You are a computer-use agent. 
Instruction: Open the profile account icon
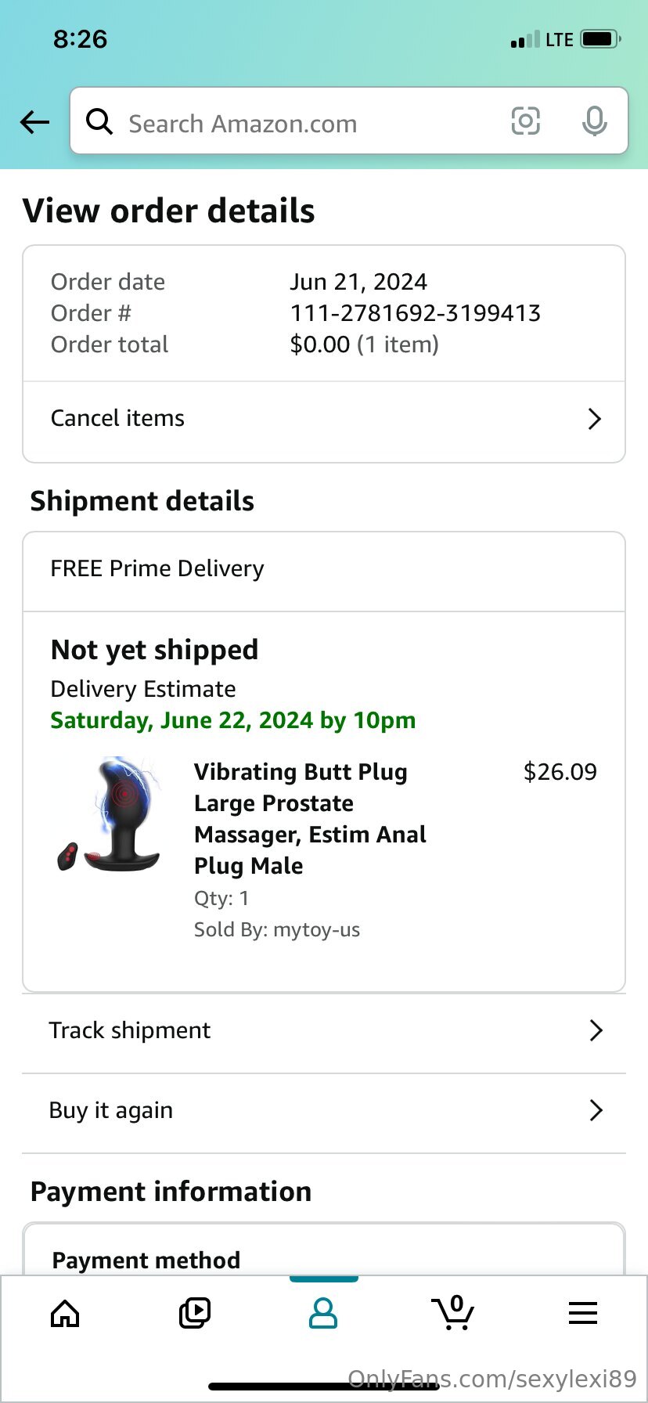coord(323,1313)
